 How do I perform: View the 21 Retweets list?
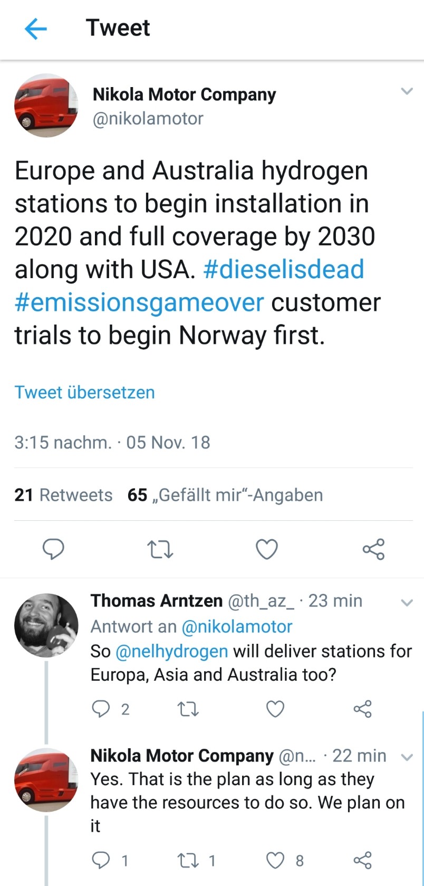63,495
